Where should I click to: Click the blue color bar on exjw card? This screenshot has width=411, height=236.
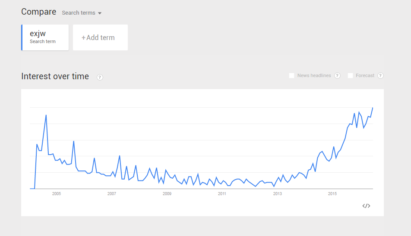tap(22, 37)
